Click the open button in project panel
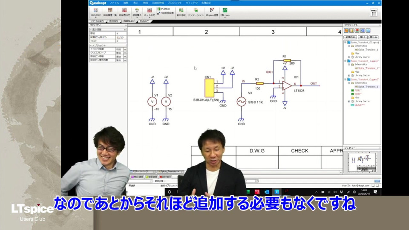409x230 pixels. 363,37
